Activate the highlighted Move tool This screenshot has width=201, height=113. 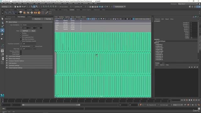point(2,30)
